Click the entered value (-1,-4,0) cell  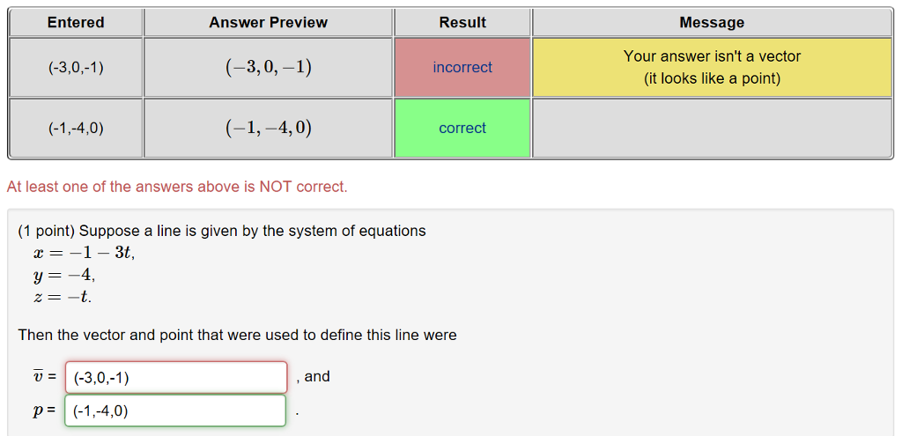[76, 128]
